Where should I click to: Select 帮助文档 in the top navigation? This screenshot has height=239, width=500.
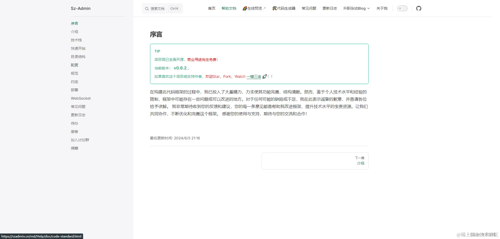pyautogui.click(x=229, y=8)
